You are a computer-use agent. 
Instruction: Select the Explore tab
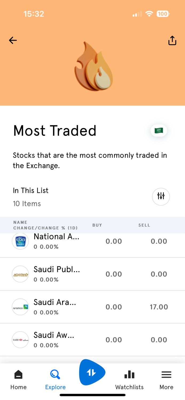click(x=55, y=379)
